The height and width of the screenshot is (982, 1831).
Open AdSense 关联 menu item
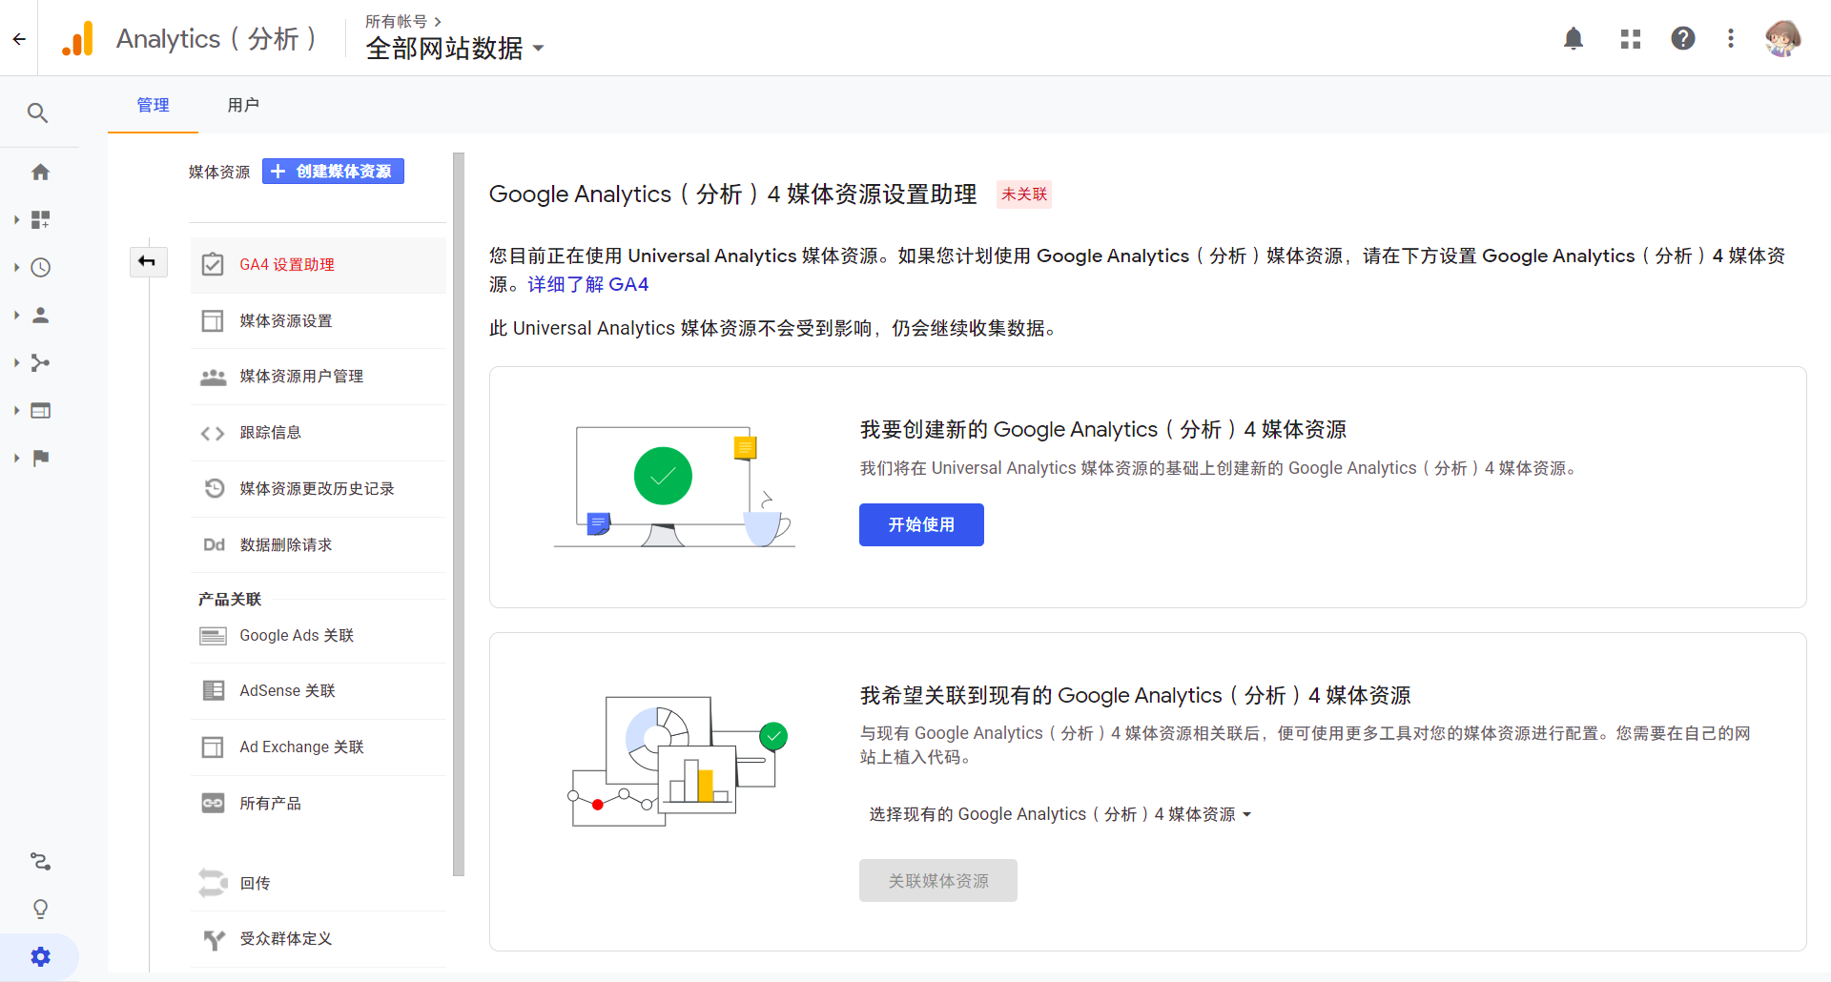[x=319, y=690]
